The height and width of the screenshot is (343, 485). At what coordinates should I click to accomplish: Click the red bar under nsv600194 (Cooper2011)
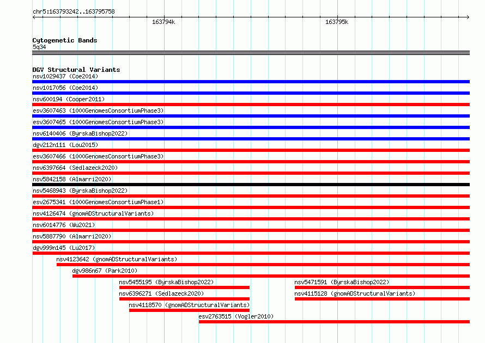pos(251,105)
